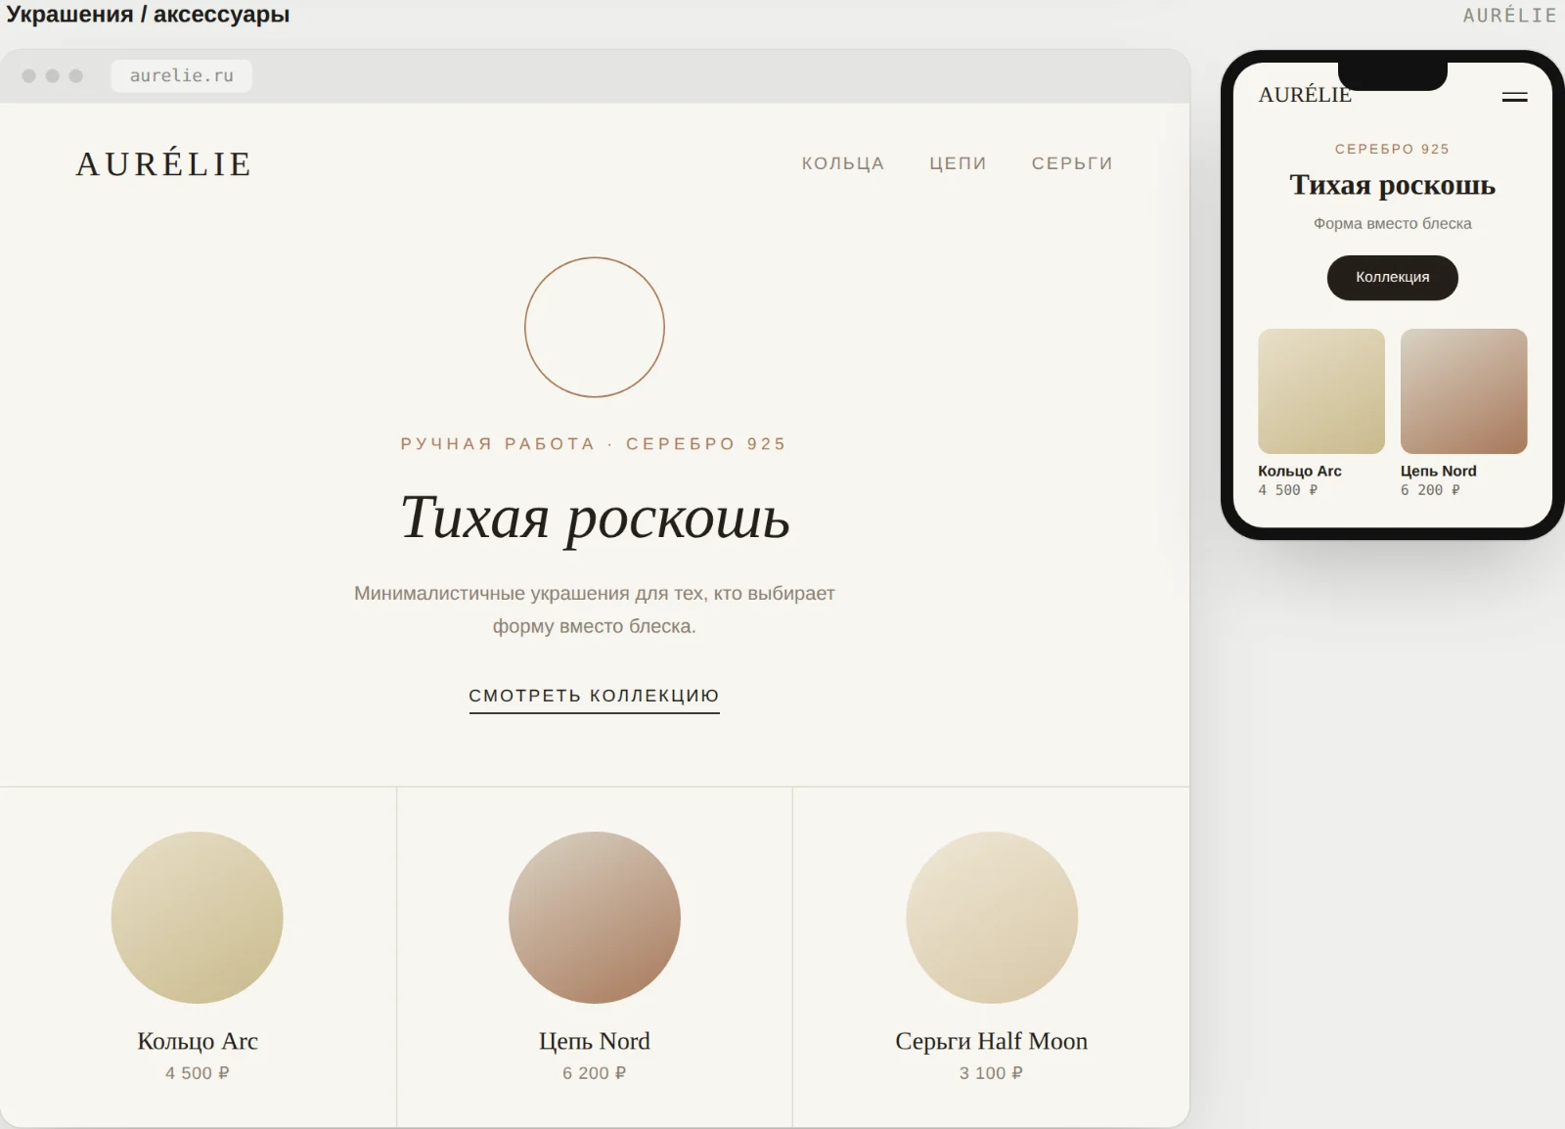This screenshot has width=1565, height=1129.
Task: Click the Украшения / аксессуары page title
Action: [x=148, y=15]
